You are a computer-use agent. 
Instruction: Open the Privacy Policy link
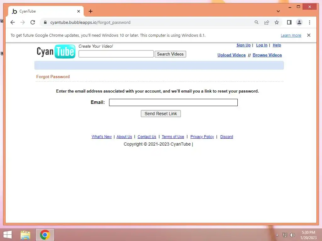click(x=202, y=137)
